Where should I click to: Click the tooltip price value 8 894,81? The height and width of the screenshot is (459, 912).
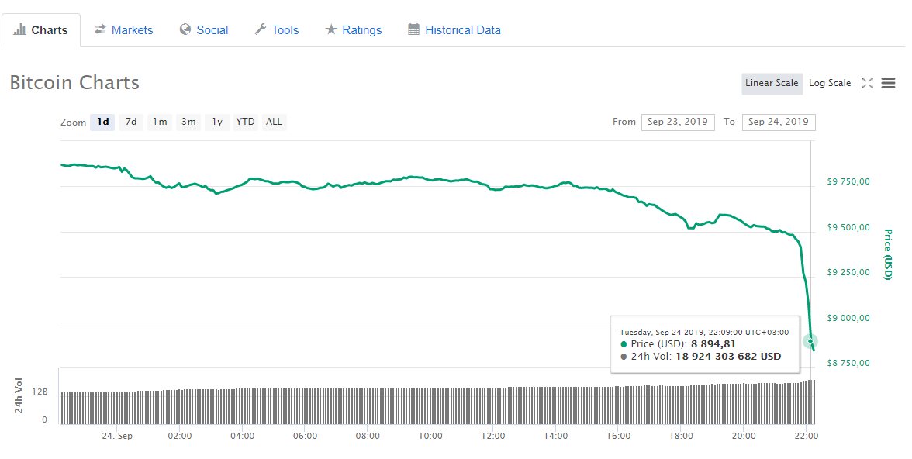point(713,343)
